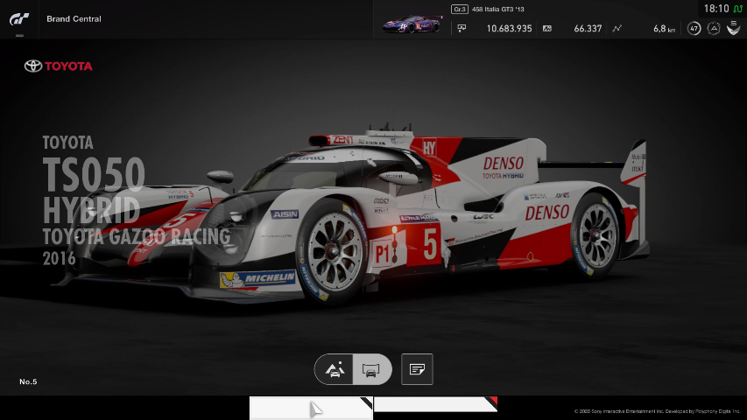
Task: Click the Gran Turismo logo icon
Action: tap(18, 18)
